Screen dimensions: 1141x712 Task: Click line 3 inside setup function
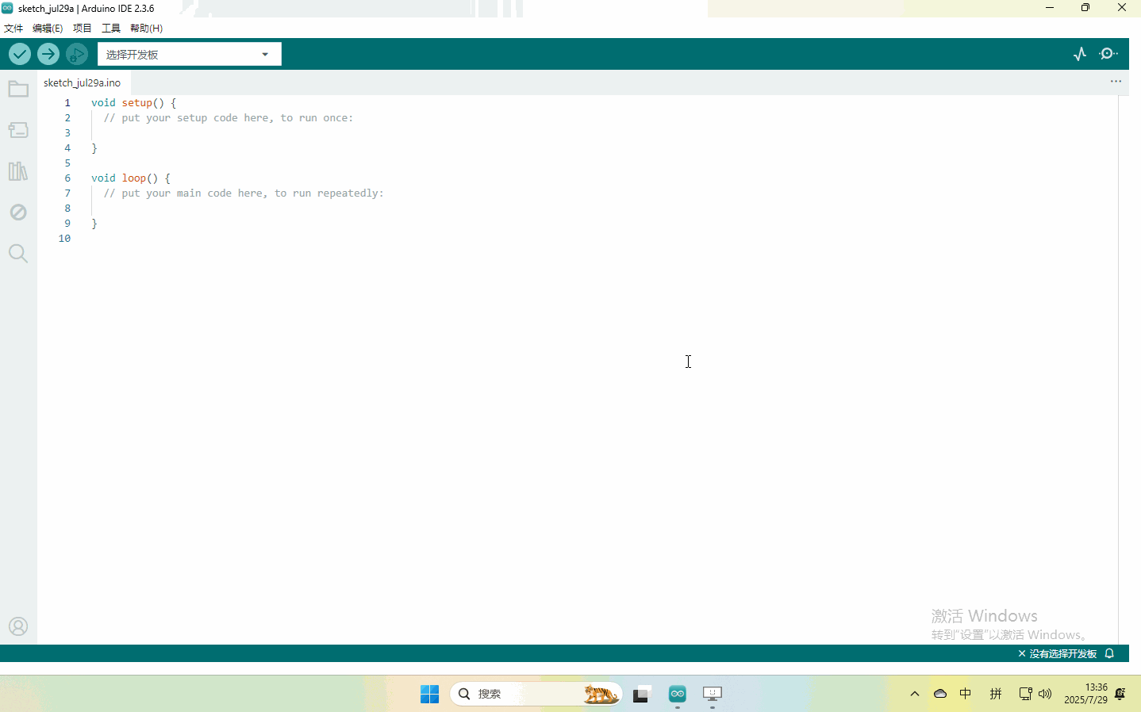click(603, 133)
